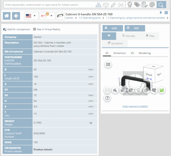
Task: Open the US flag language dropdown
Action: click(x=31, y=16)
